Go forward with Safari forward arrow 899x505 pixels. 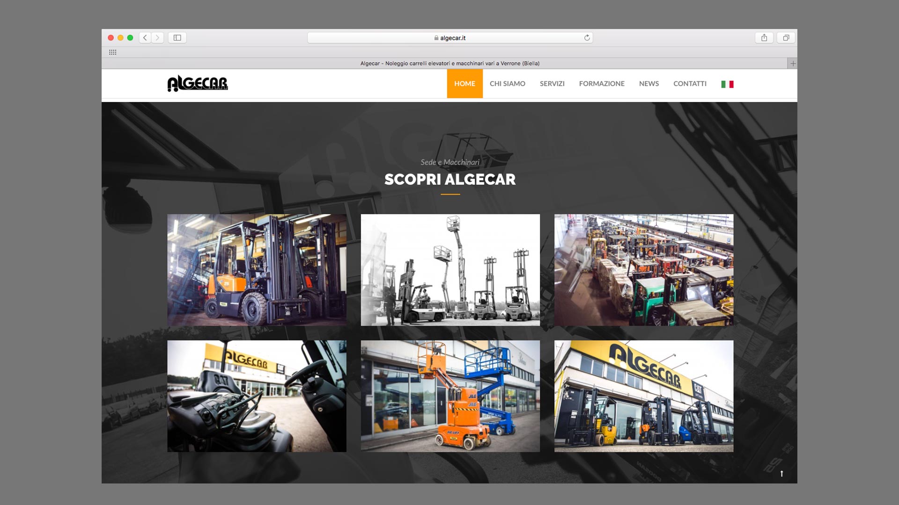coord(158,38)
